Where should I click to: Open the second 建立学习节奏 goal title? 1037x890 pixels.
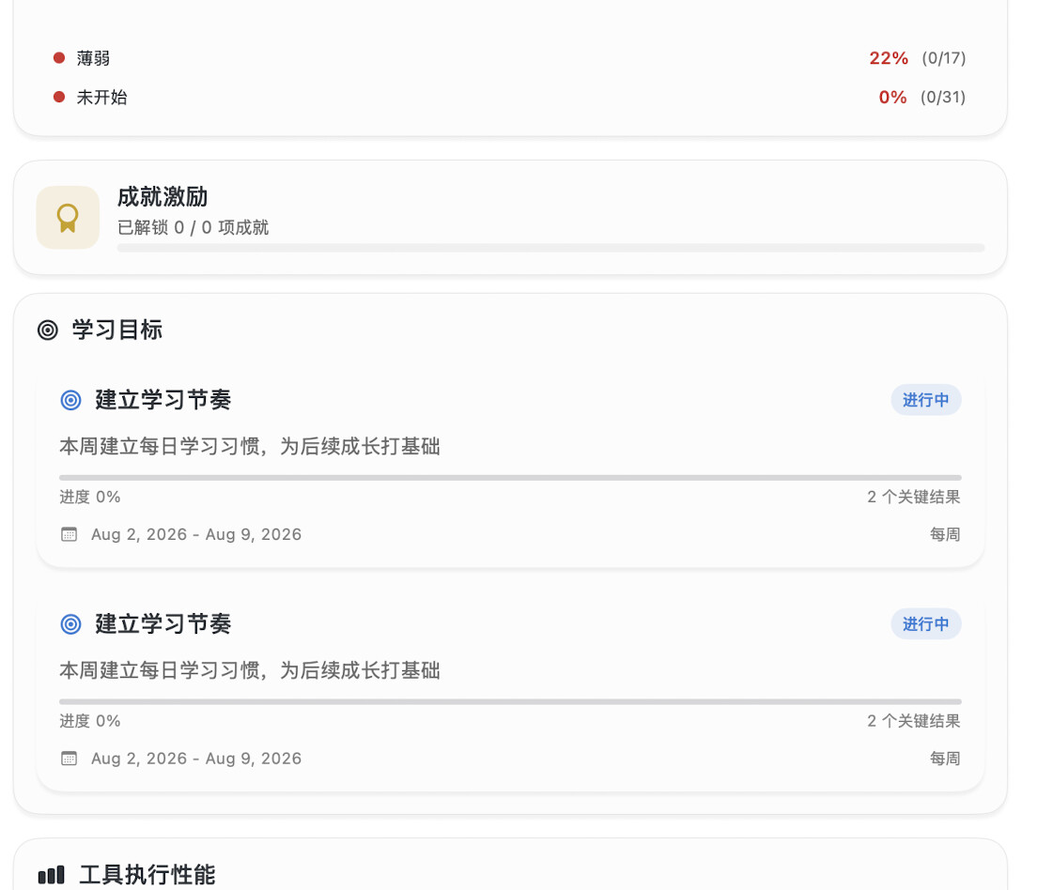(163, 624)
